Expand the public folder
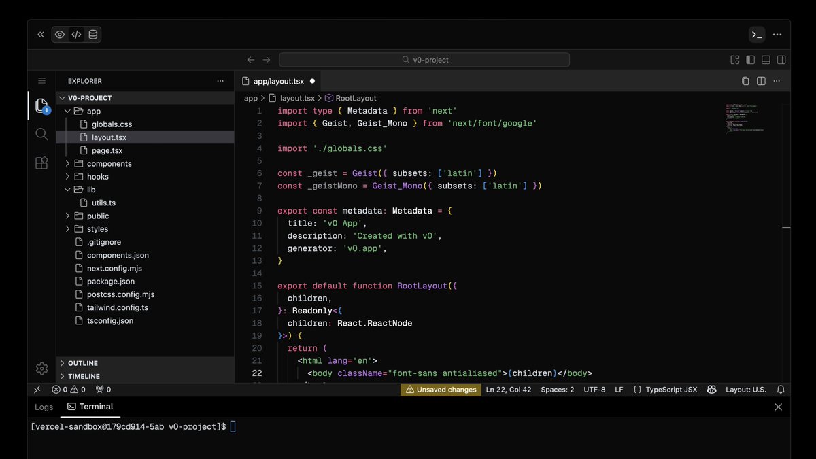 click(146, 216)
